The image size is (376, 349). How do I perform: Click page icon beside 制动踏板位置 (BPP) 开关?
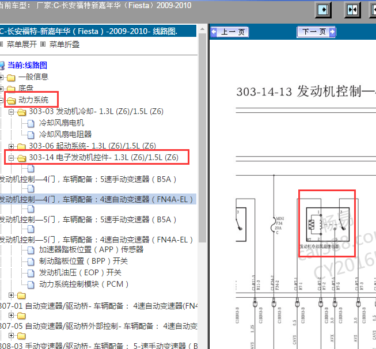click(31, 261)
